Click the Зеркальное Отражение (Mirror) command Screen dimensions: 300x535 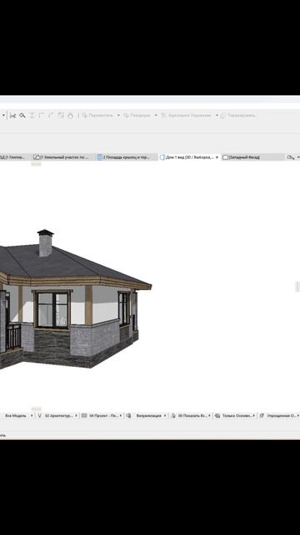coord(186,115)
